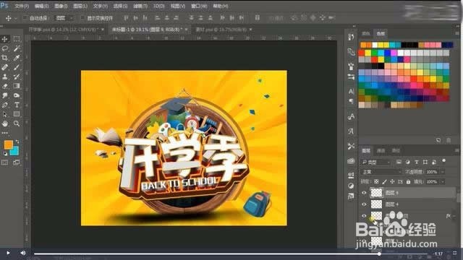This screenshot has width=463, height=260.
Task: Switch to the 开学季.psd document tab
Action: [63, 30]
